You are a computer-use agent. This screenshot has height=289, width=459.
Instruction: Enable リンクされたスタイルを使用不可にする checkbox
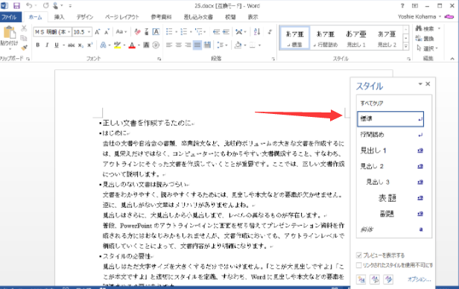point(359,265)
